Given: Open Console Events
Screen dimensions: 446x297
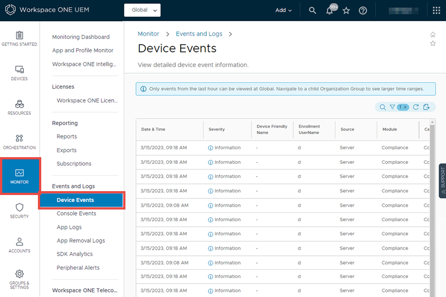Looking at the screenshot, I should pyautogui.click(x=76, y=213).
